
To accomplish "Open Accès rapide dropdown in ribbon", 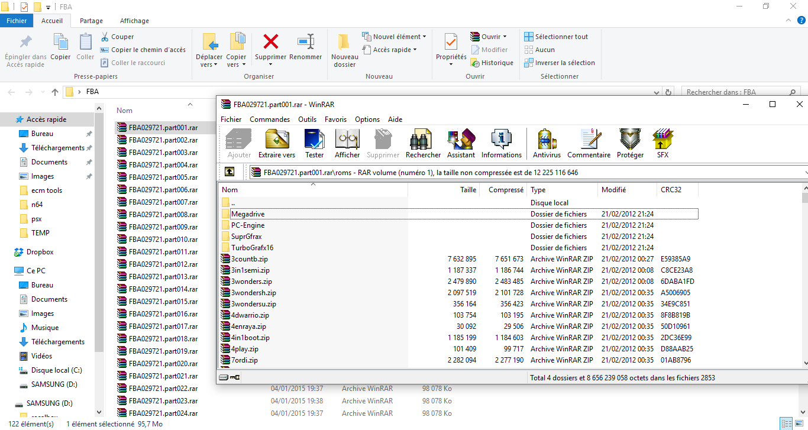I will (x=389, y=50).
